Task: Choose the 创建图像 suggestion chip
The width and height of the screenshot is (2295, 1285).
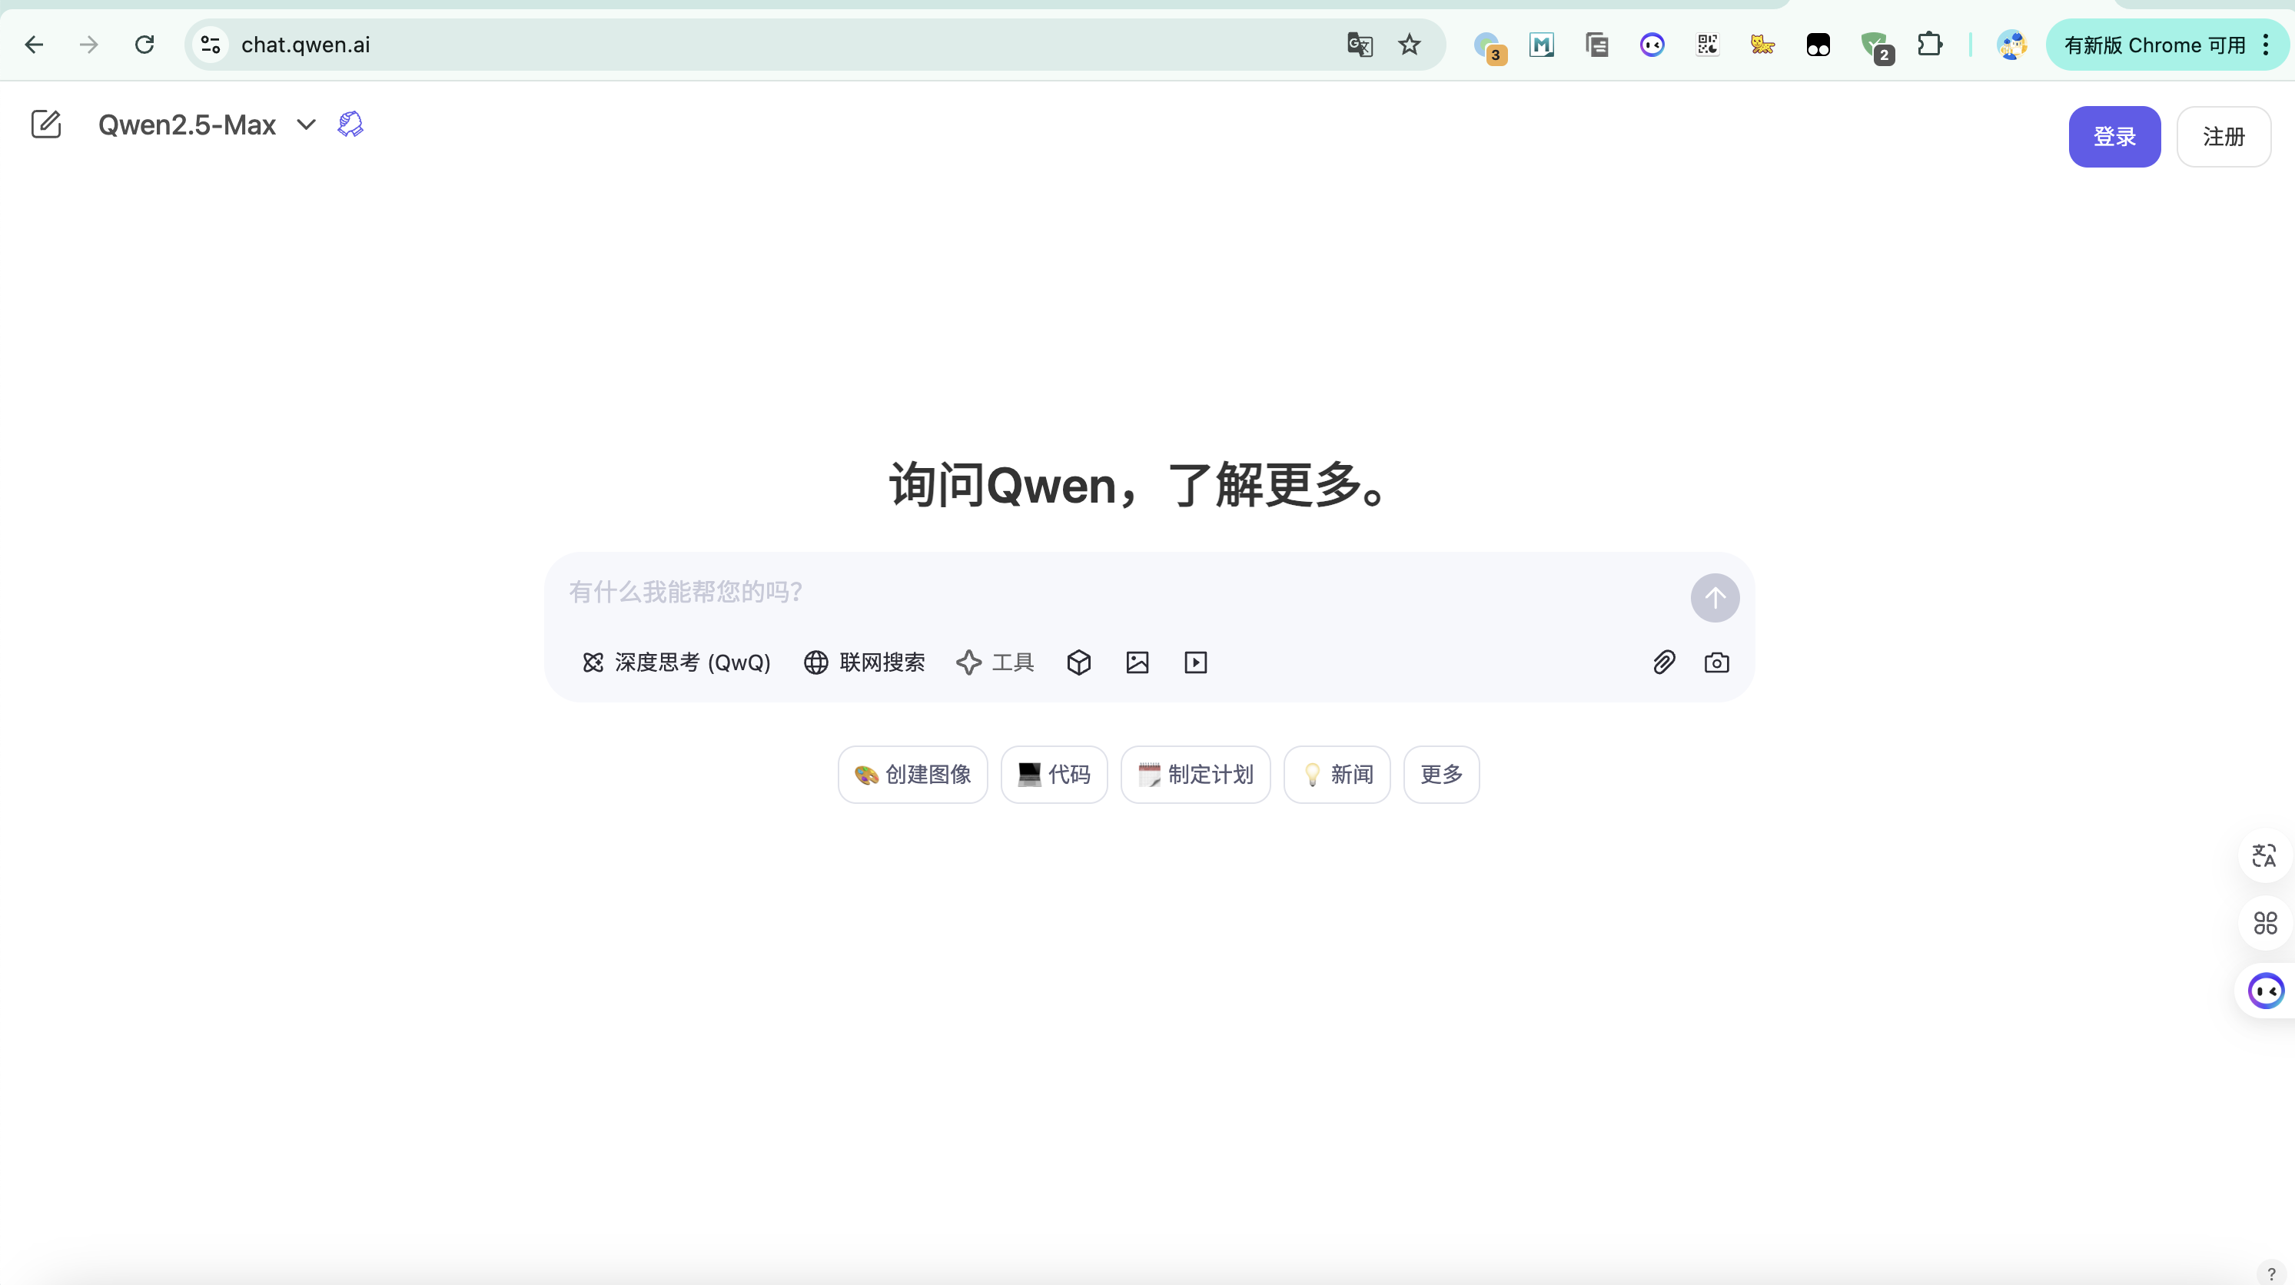Action: (x=912, y=775)
